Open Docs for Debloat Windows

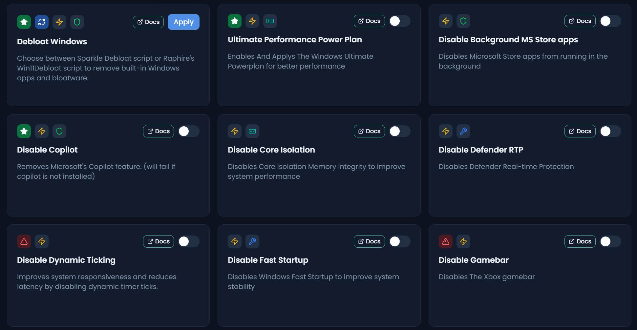tap(148, 22)
